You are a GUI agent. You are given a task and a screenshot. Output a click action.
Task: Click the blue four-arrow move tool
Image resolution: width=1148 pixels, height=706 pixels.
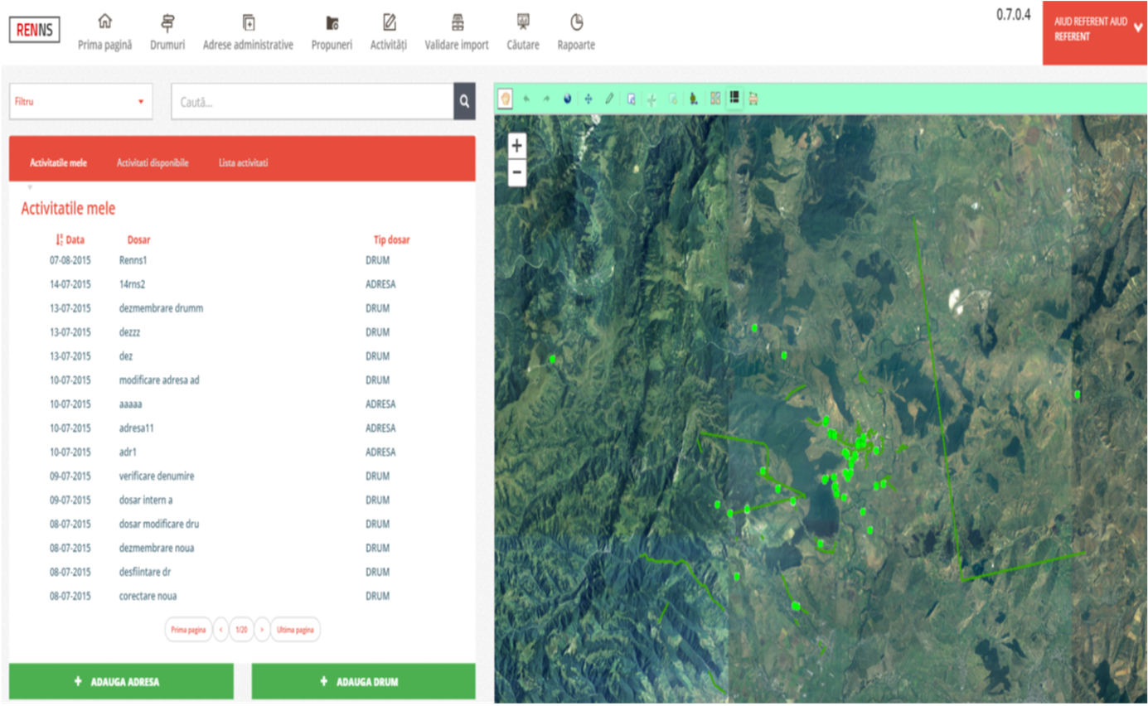[589, 99]
